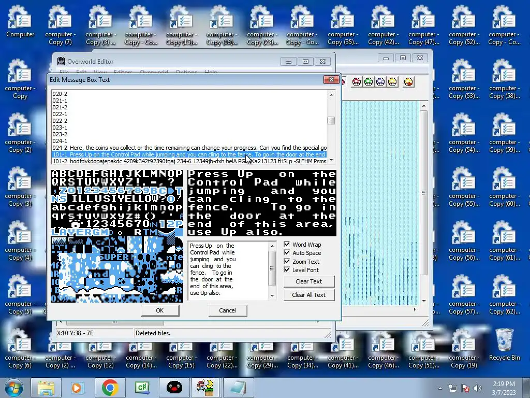Click the 'Deleted tiles.' status bar text
The height and width of the screenshot is (398, 530).
[153, 333]
